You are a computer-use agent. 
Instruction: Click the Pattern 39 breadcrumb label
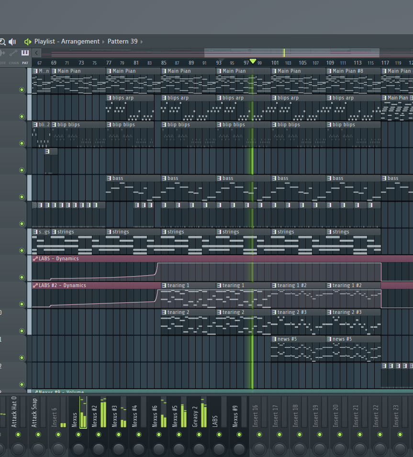122,42
